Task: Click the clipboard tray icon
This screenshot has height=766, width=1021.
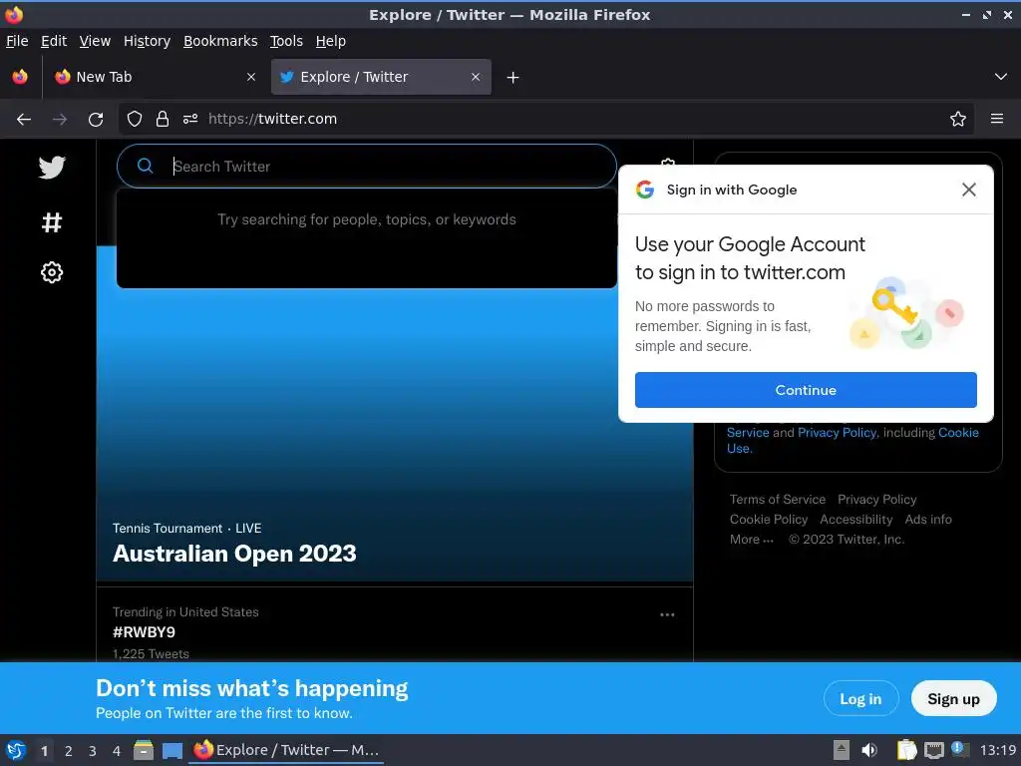Action: pyautogui.click(x=906, y=750)
